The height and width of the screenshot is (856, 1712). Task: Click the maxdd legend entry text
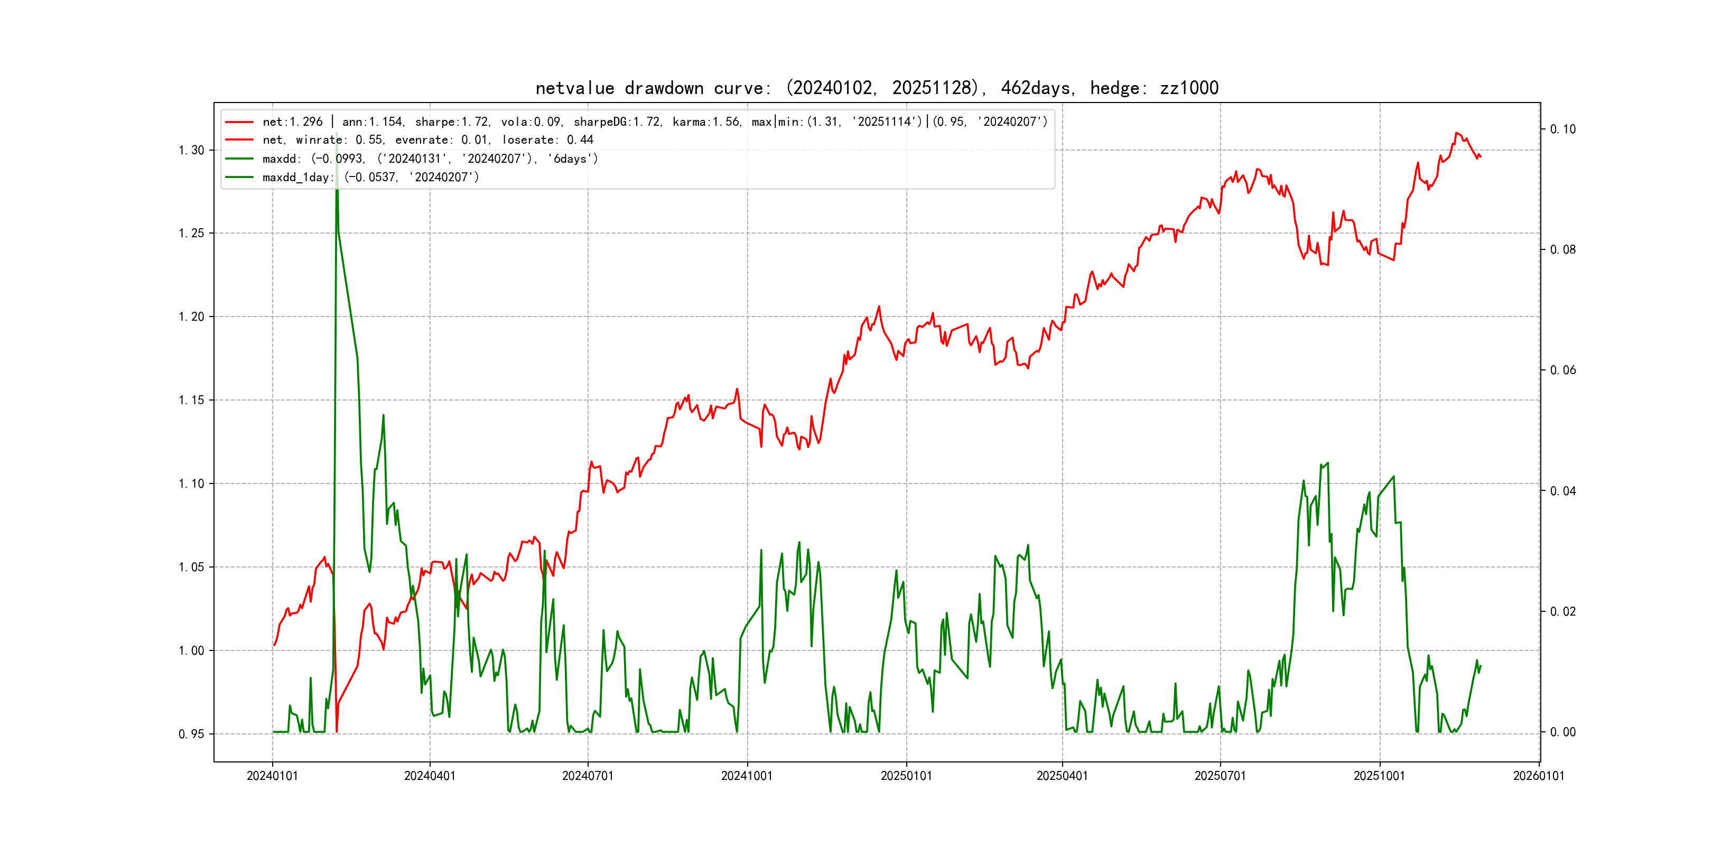[x=430, y=159]
